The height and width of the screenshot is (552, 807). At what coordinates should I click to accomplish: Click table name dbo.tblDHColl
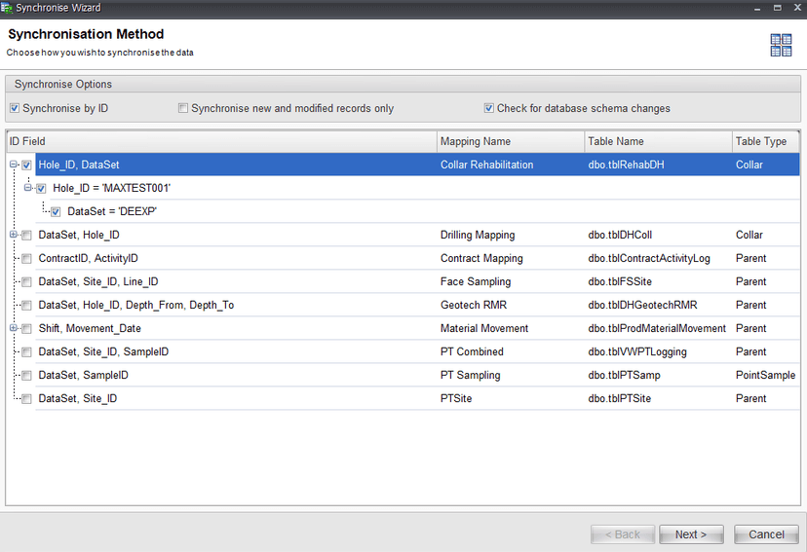[620, 235]
